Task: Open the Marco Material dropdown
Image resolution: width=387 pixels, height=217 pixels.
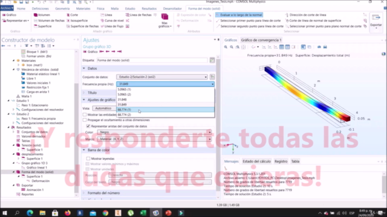Action: (x=155, y=139)
